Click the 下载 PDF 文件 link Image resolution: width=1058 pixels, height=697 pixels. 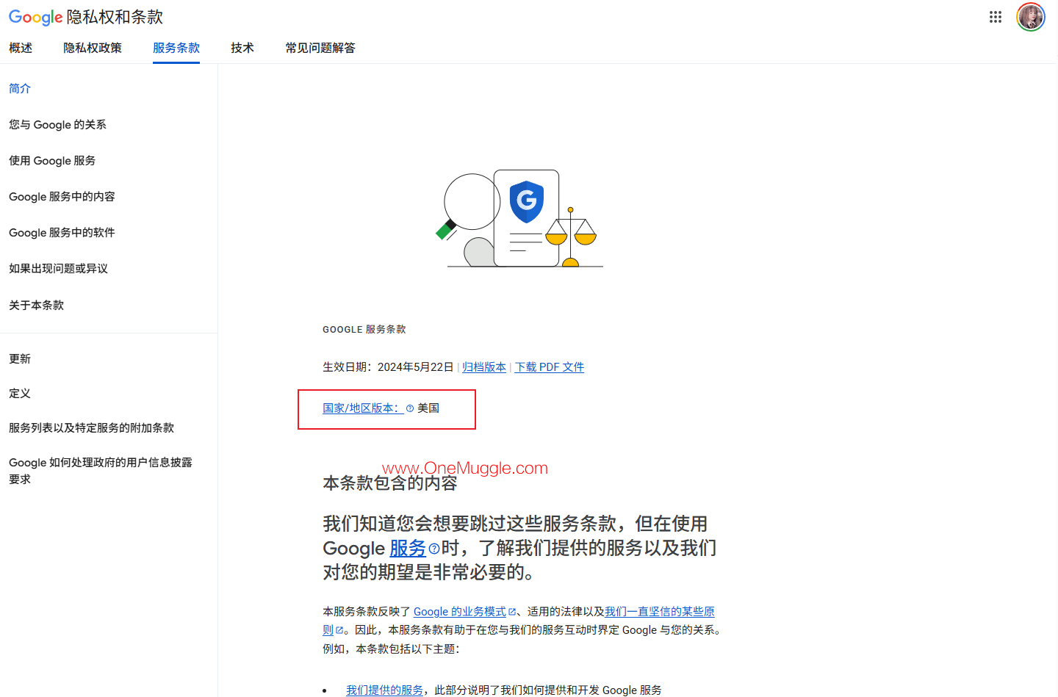(x=550, y=367)
